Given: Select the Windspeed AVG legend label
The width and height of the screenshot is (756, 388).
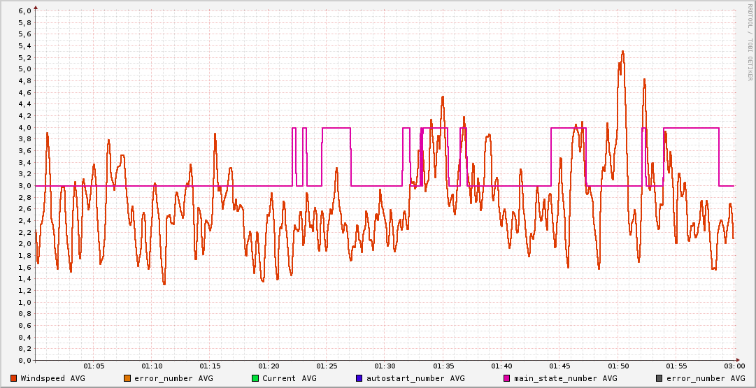Looking at the screenshot, I should tap(52, 378).
